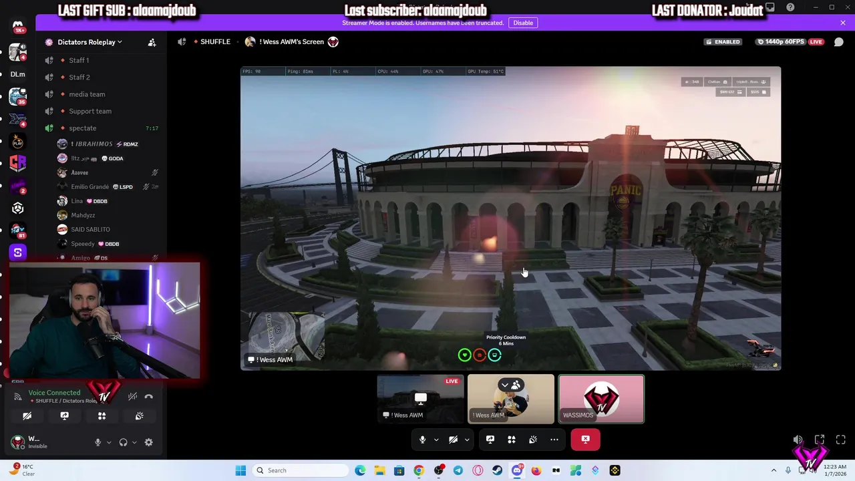Share your screen from the call controls bar
The height and width of the screenshot is (481, 855).
(x=490, y=440)
